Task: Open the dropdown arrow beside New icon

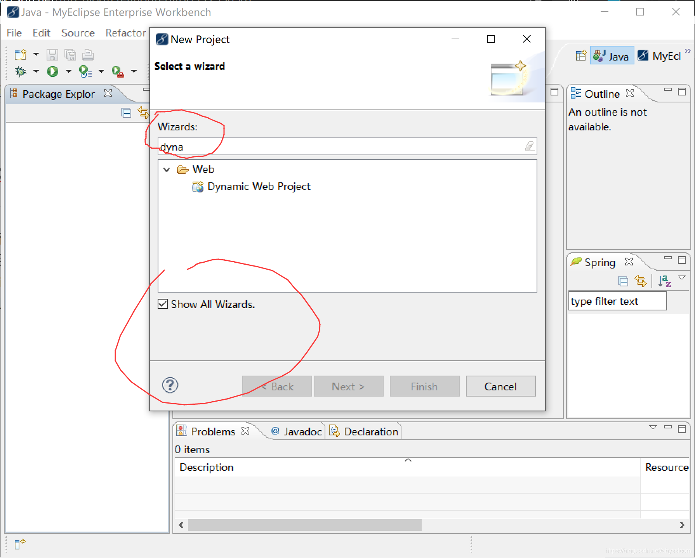Action: tap(36, 54)
